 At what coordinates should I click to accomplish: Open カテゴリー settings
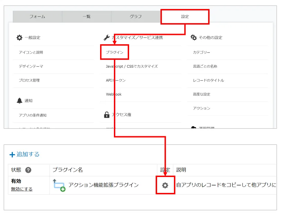point(202,53)
